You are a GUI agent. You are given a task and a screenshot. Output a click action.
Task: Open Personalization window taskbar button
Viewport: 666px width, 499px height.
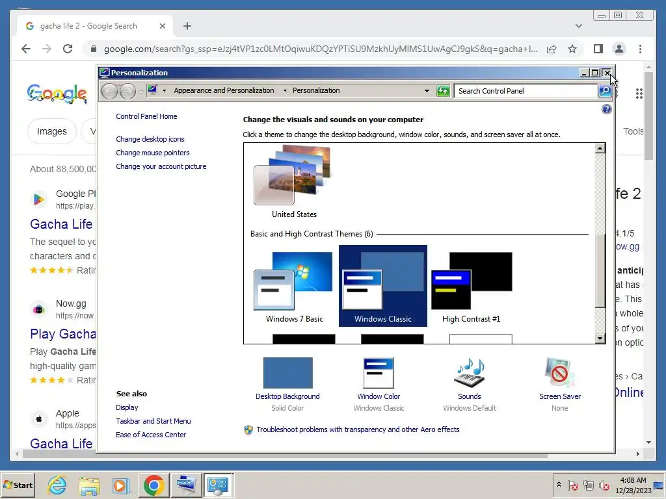(x=219, y=485)
